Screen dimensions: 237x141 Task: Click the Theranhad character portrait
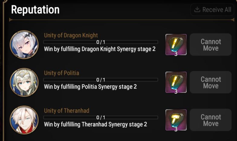(x=24, y=120)
